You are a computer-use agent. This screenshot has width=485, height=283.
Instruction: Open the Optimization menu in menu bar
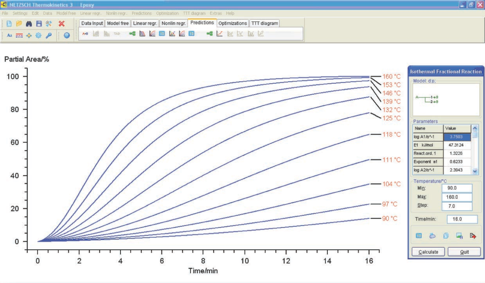pos(167,13)
